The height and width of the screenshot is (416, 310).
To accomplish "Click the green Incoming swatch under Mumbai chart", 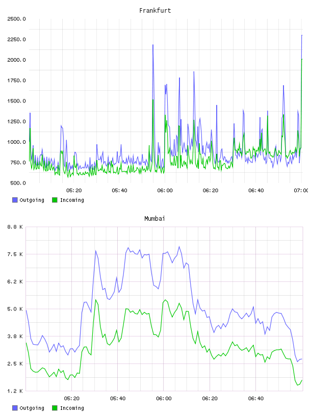I will click(x=55, y=408).
